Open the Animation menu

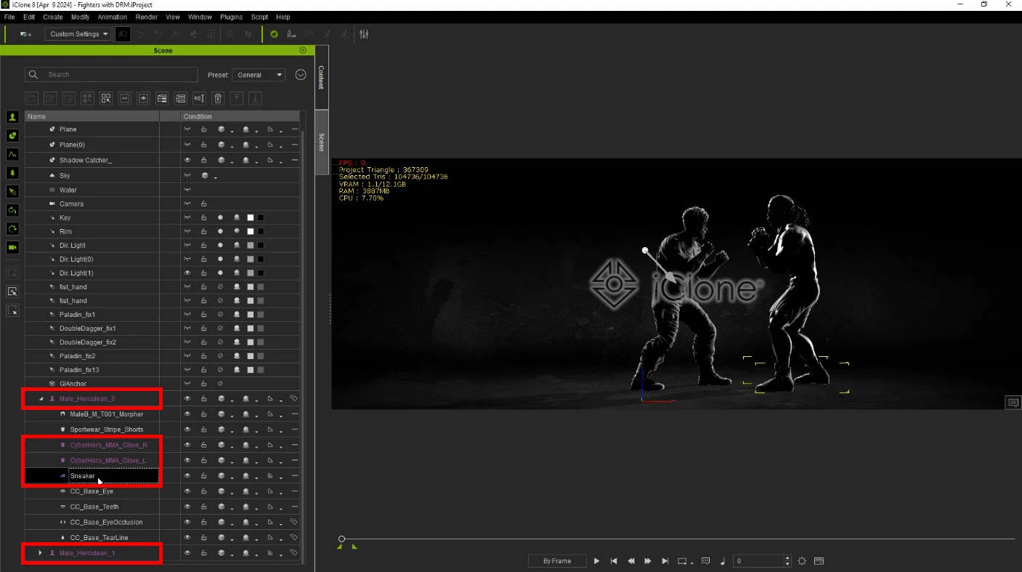pos(112,17)
